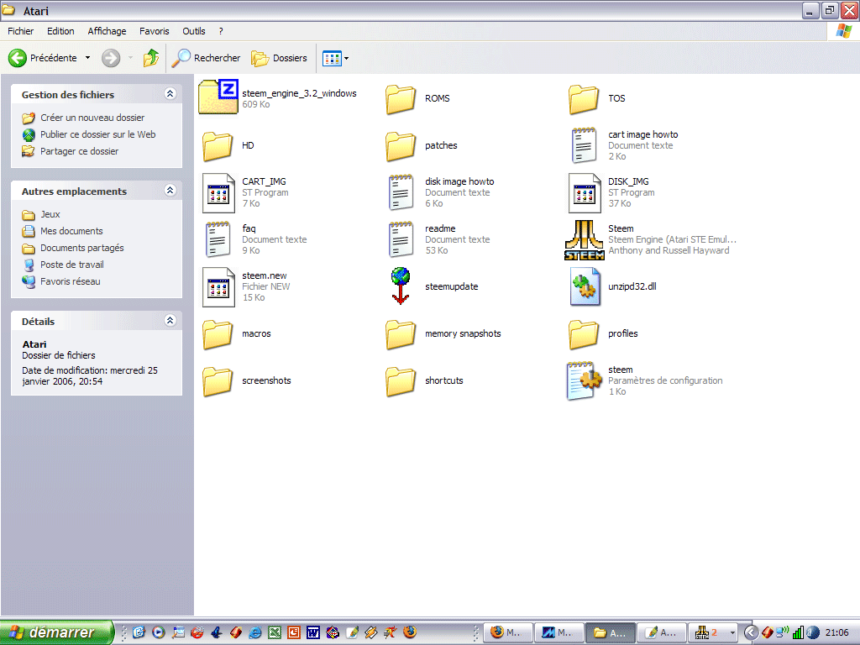
Task: Click Créer un nouveau dossier
Action: [83, 118]
